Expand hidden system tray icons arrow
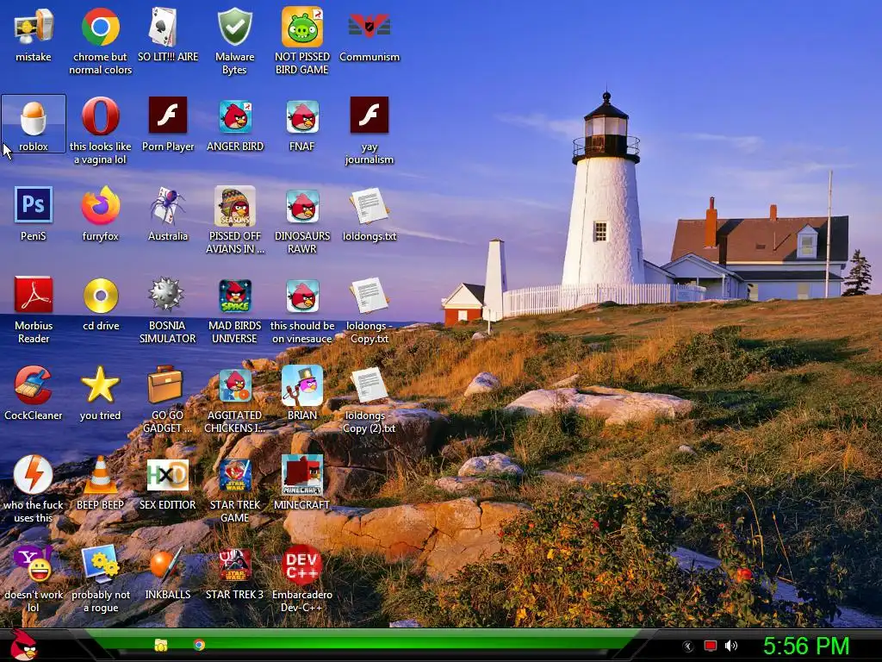Screen dimensions: 882x662 [687, 646]
